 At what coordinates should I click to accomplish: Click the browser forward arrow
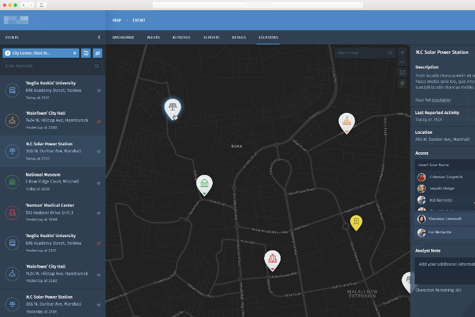pos(30,5)
